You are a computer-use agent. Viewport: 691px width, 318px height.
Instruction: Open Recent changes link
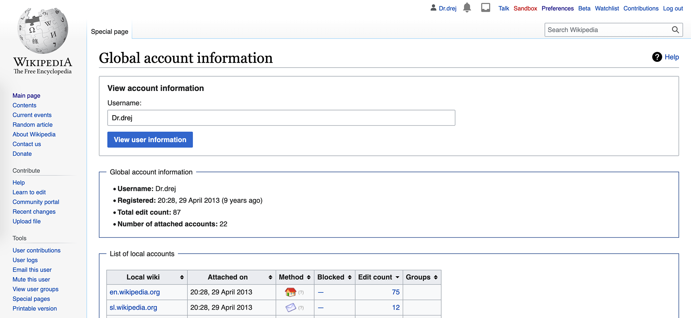coord(34,212)
